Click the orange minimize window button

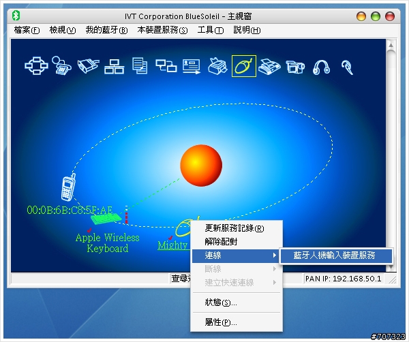click(361, 16)
